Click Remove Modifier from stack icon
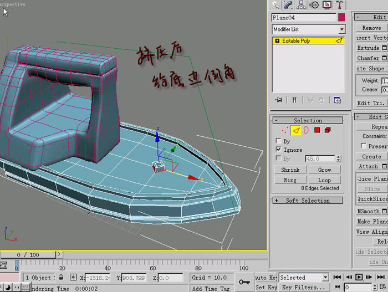Screen dimensions: 388x292 coord(321,100)
